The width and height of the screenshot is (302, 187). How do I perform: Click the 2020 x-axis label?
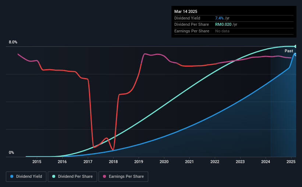[x=164, y=162]
